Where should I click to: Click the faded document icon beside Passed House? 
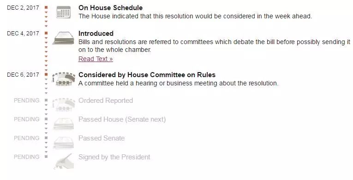(64, 124)
